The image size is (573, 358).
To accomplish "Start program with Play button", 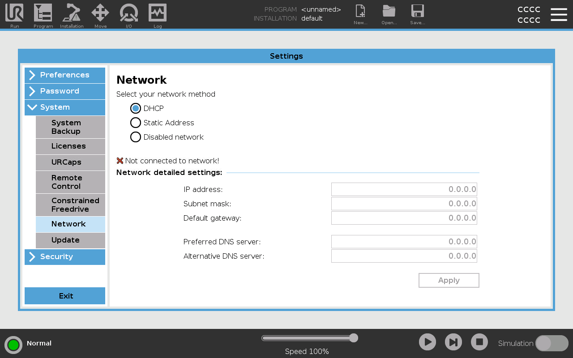I will click(428, 342).
